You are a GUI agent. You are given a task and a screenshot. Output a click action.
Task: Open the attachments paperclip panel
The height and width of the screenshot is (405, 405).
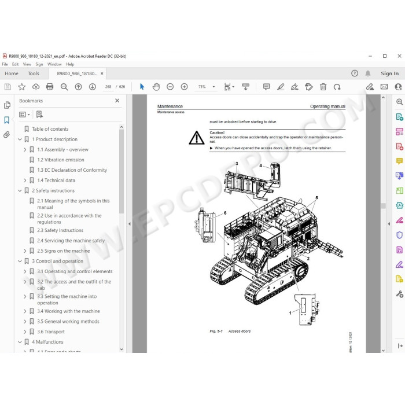point(7,135)
